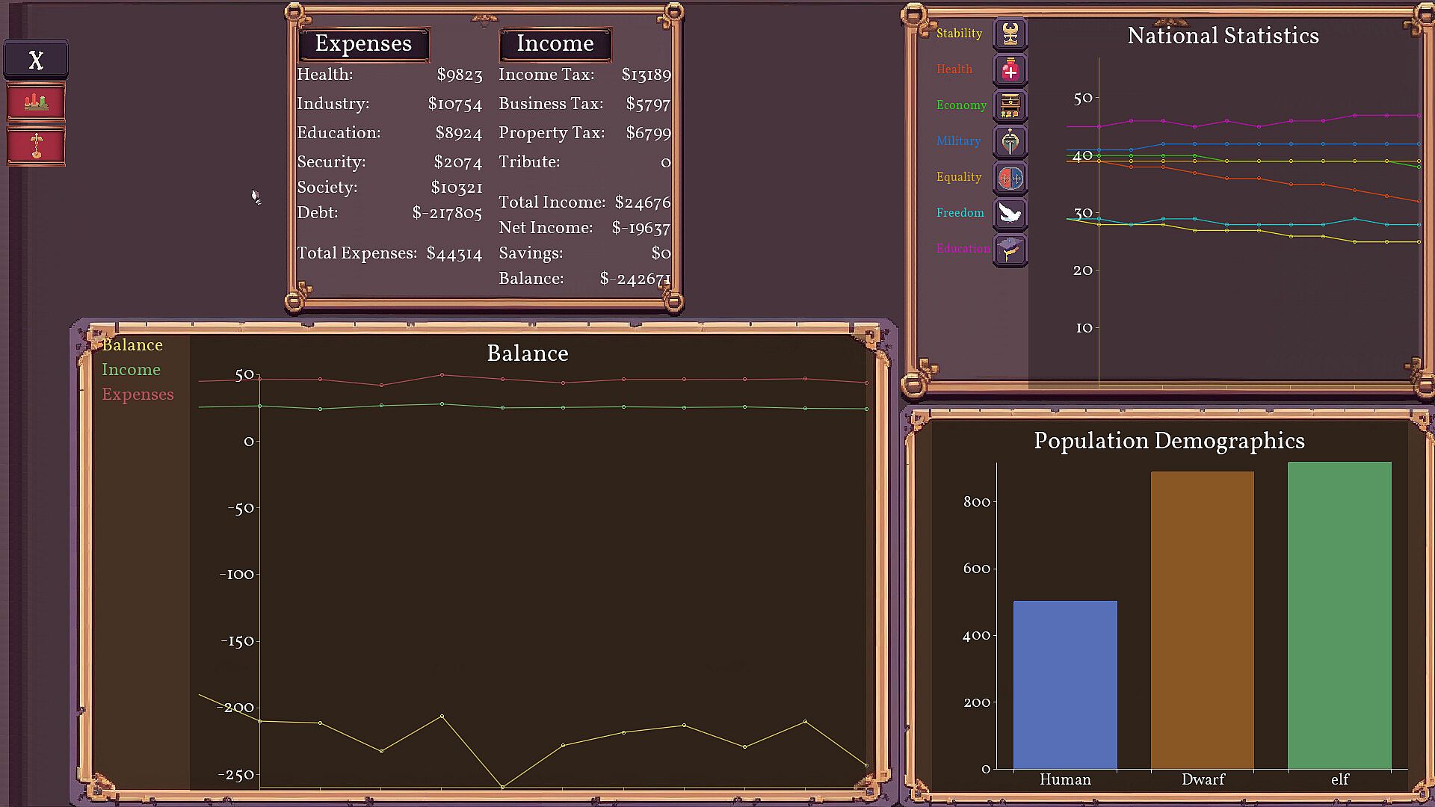Click the green elf population bar

tap(1339, 615)
